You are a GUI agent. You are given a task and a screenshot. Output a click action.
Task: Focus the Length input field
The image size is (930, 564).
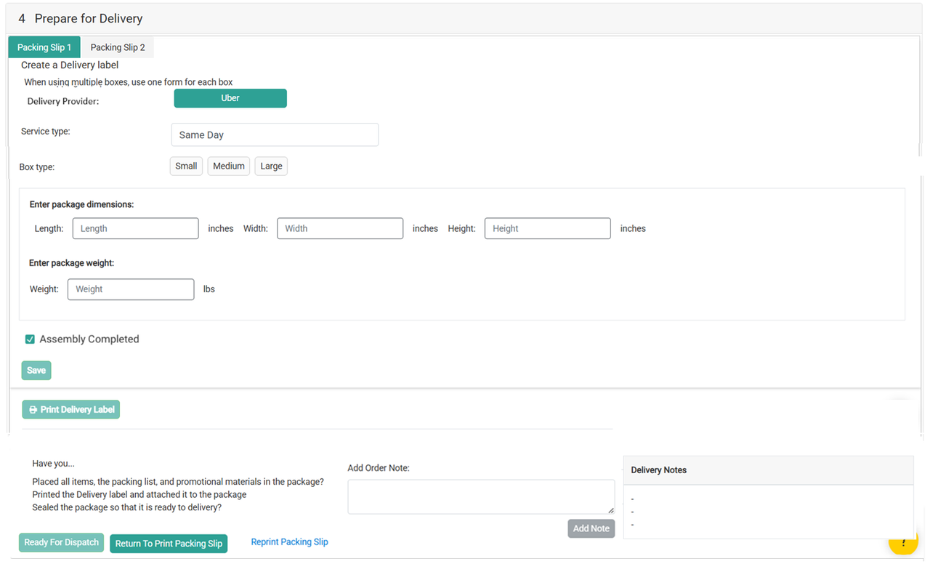pyautogui.click(x=135, y=228)
